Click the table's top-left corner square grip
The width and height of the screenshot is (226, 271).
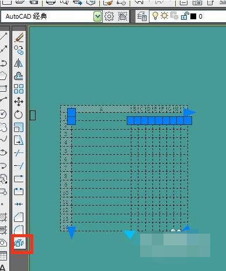pyautogui.click(x=71, y=113)
